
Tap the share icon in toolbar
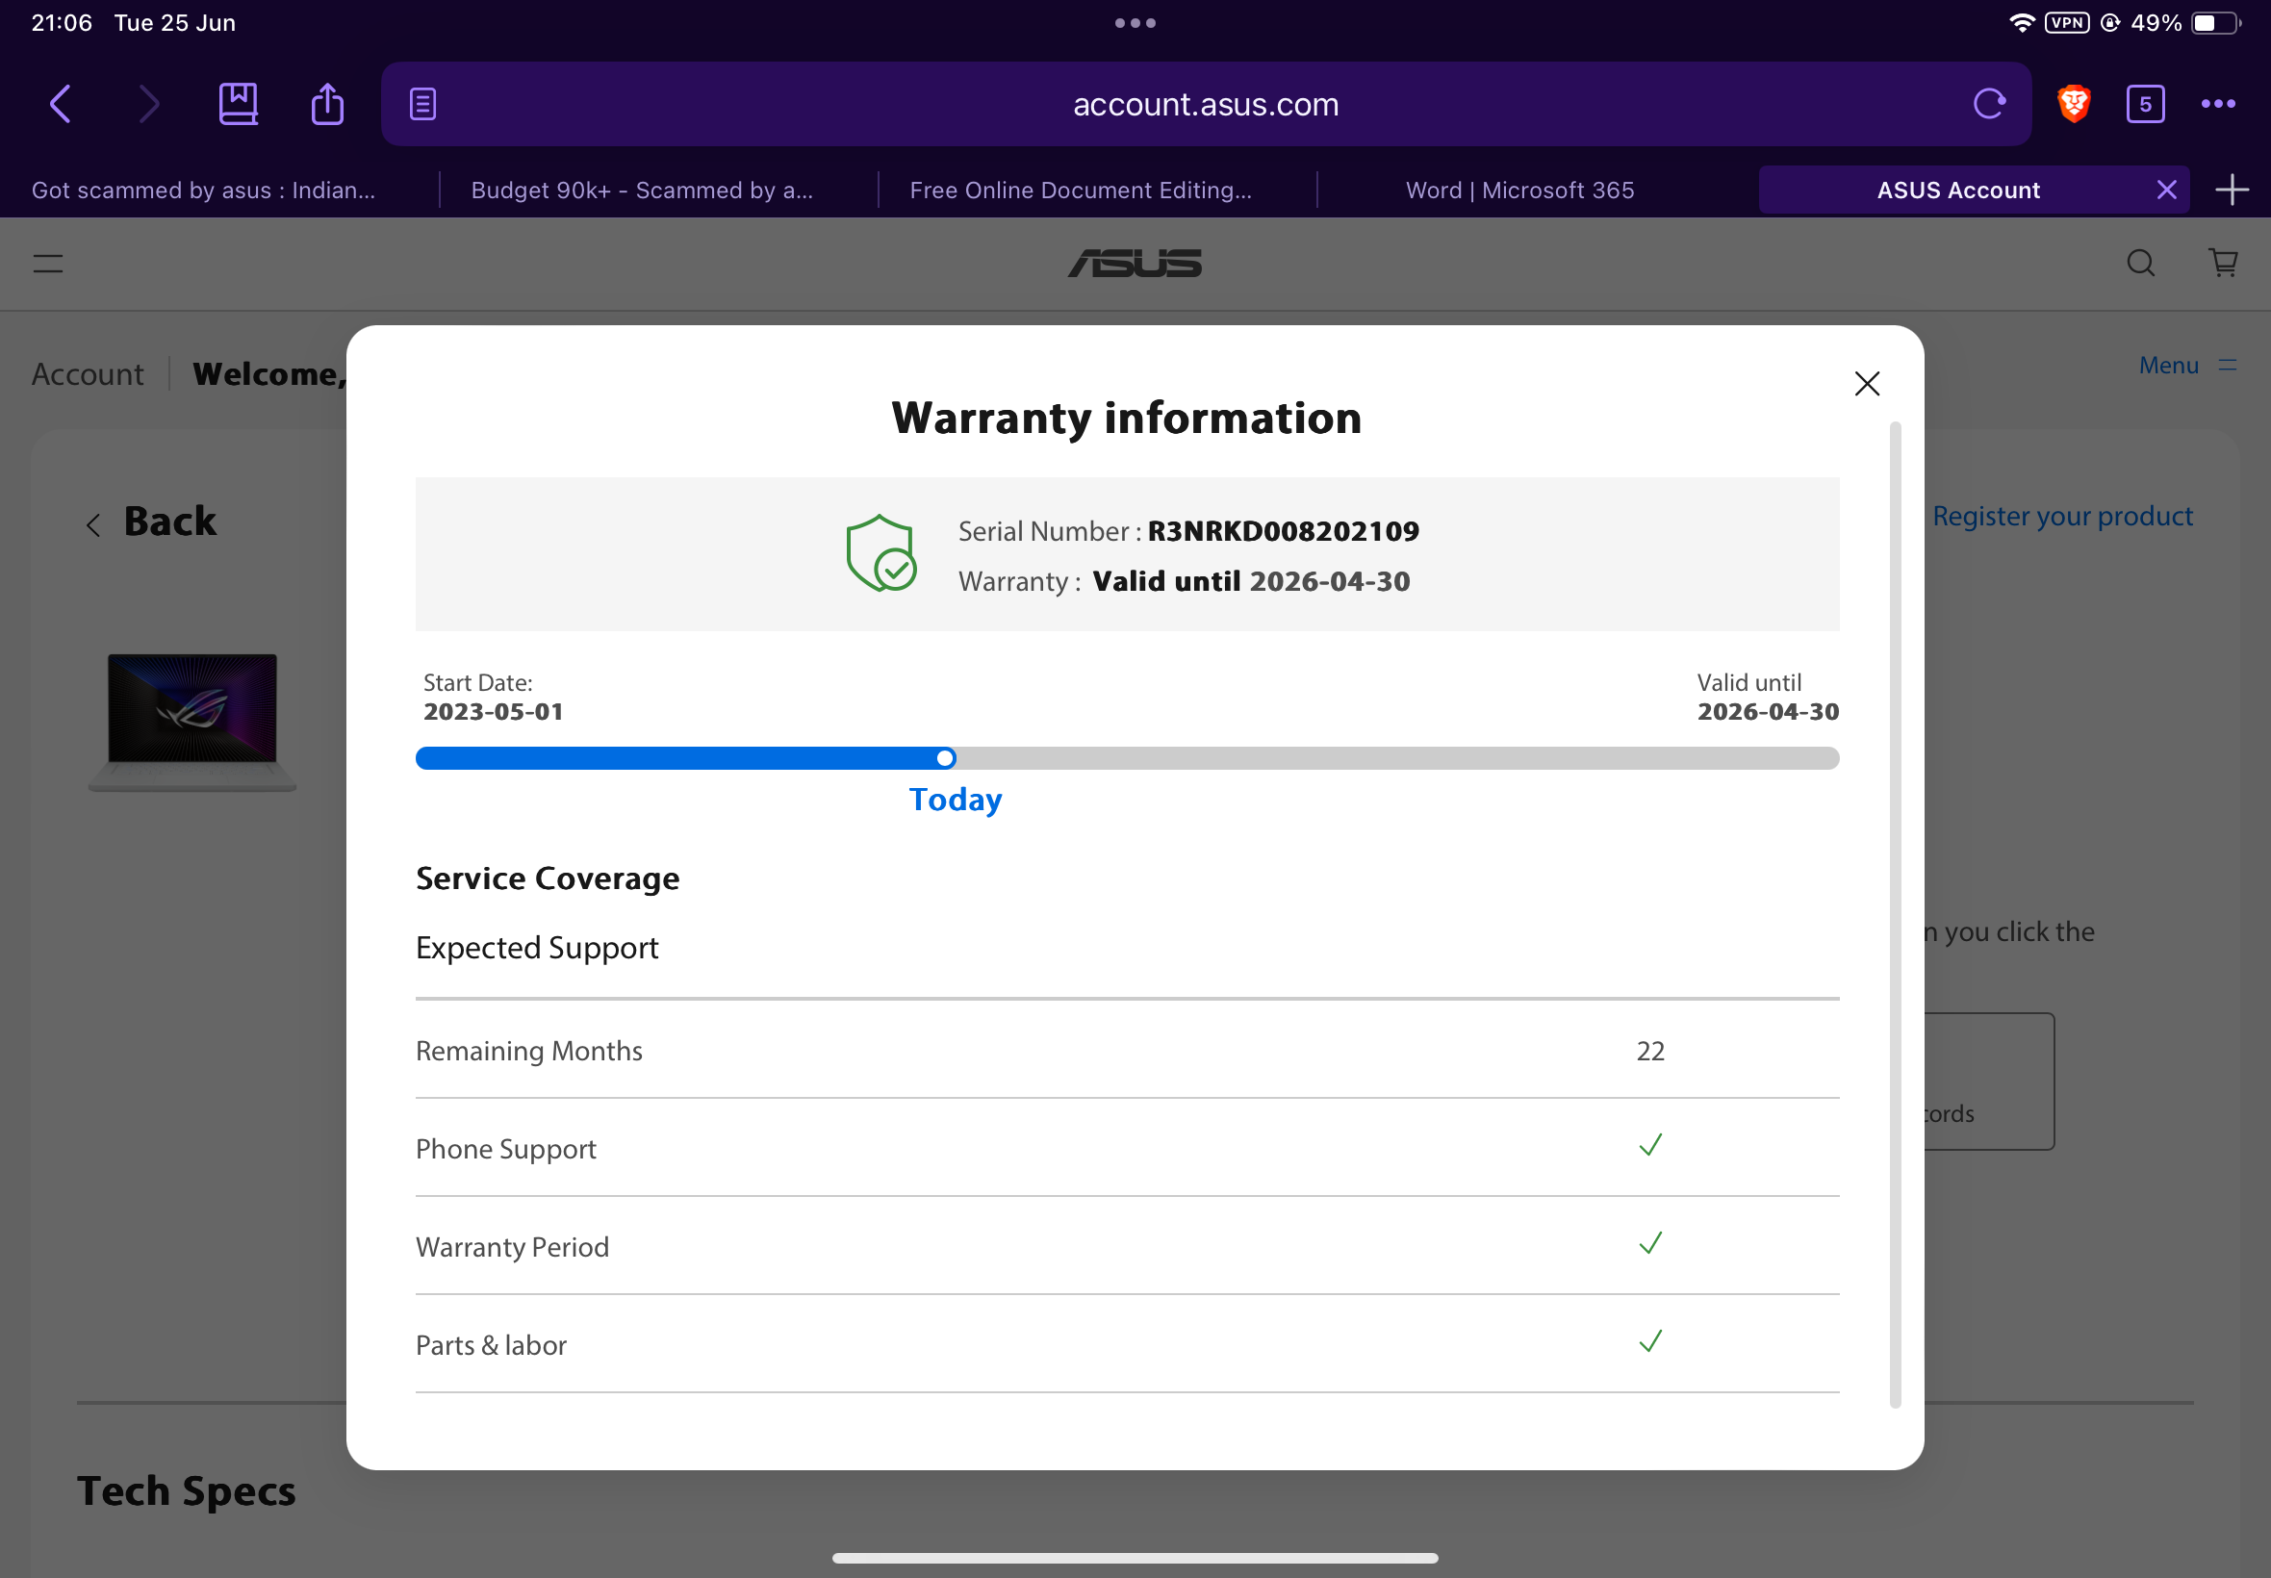(x=327, y=104)
